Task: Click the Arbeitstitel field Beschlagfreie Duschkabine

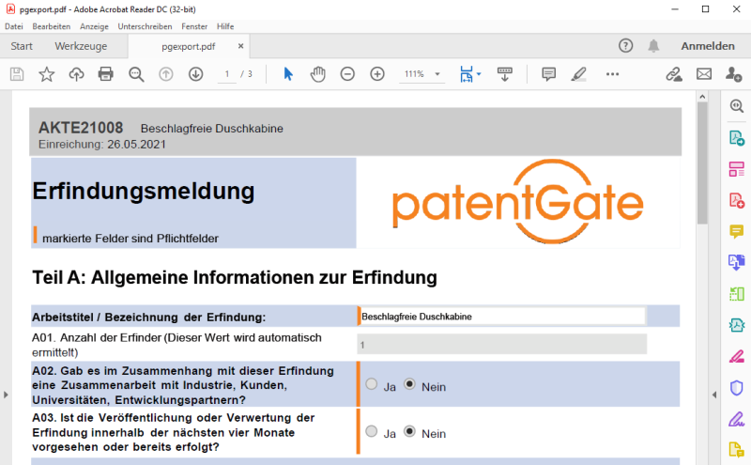Action: tap(501, 317)
